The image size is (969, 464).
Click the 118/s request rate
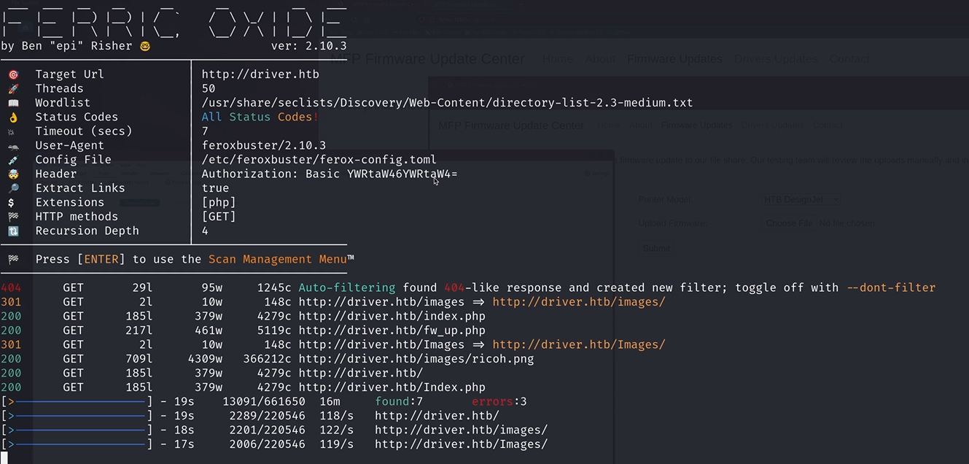pyautogui.click(x=336, y=416)
